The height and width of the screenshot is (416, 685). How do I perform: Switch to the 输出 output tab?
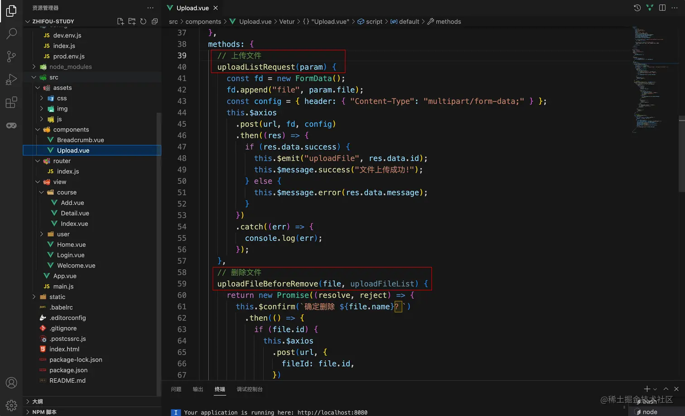[198, 389]
